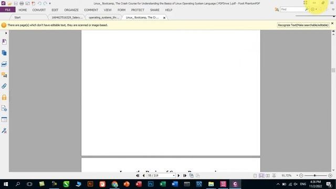Screen dimensions: 336x189
Task: Expand quick access toolbar customize arrow
Action: point(50,4)
